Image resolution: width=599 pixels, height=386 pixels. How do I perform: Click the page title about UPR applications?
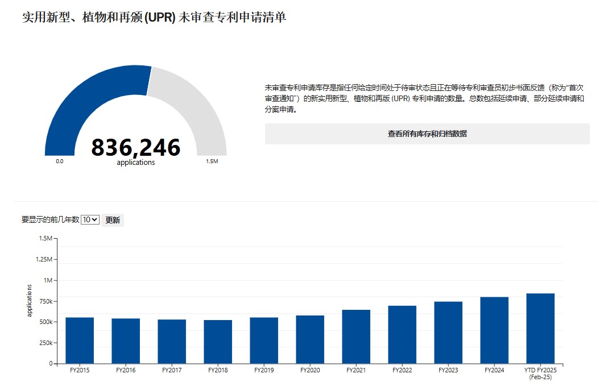click(x=154, y=18)
